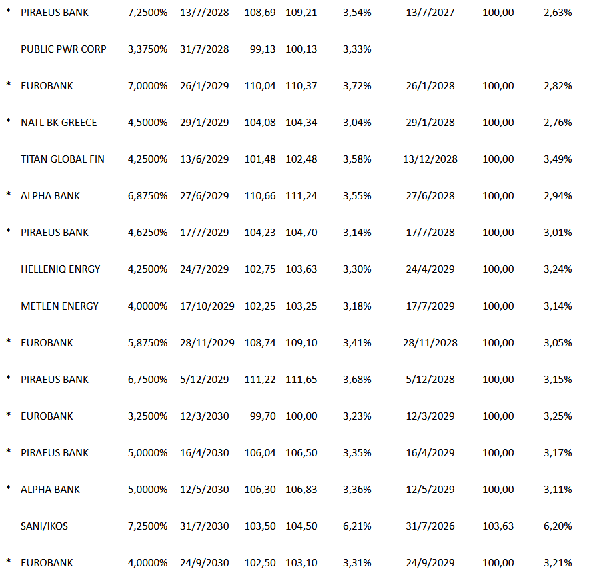603x575 pixels.
Task: Select the SANI/IKOS issuer name
Action: [45, 526]
